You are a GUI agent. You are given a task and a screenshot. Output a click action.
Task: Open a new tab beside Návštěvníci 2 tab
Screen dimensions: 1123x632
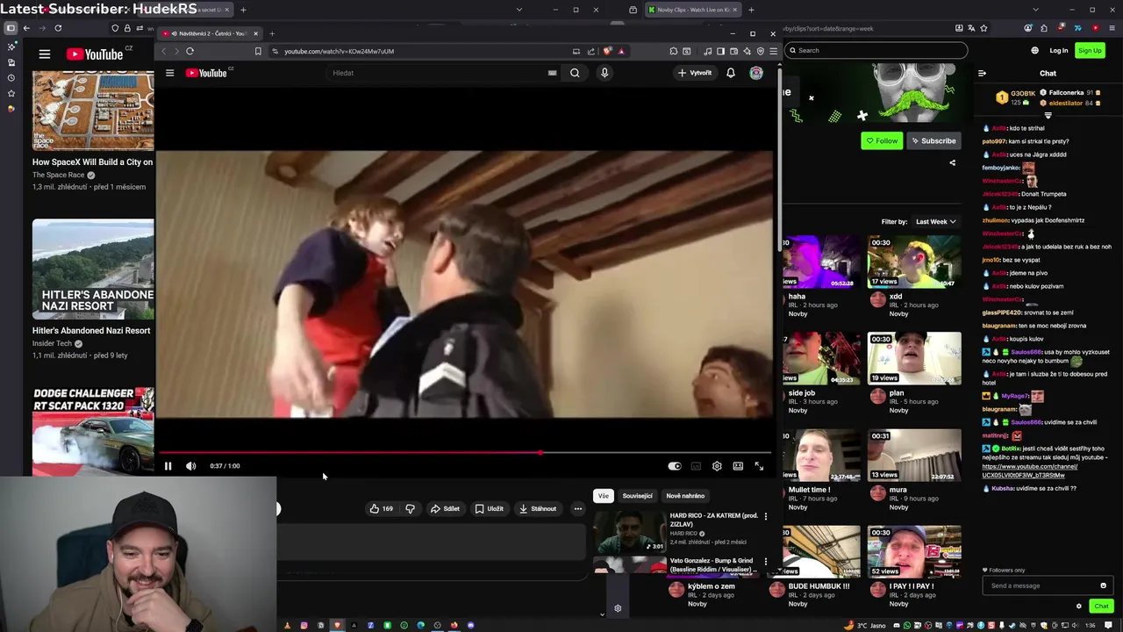(272, 33)
